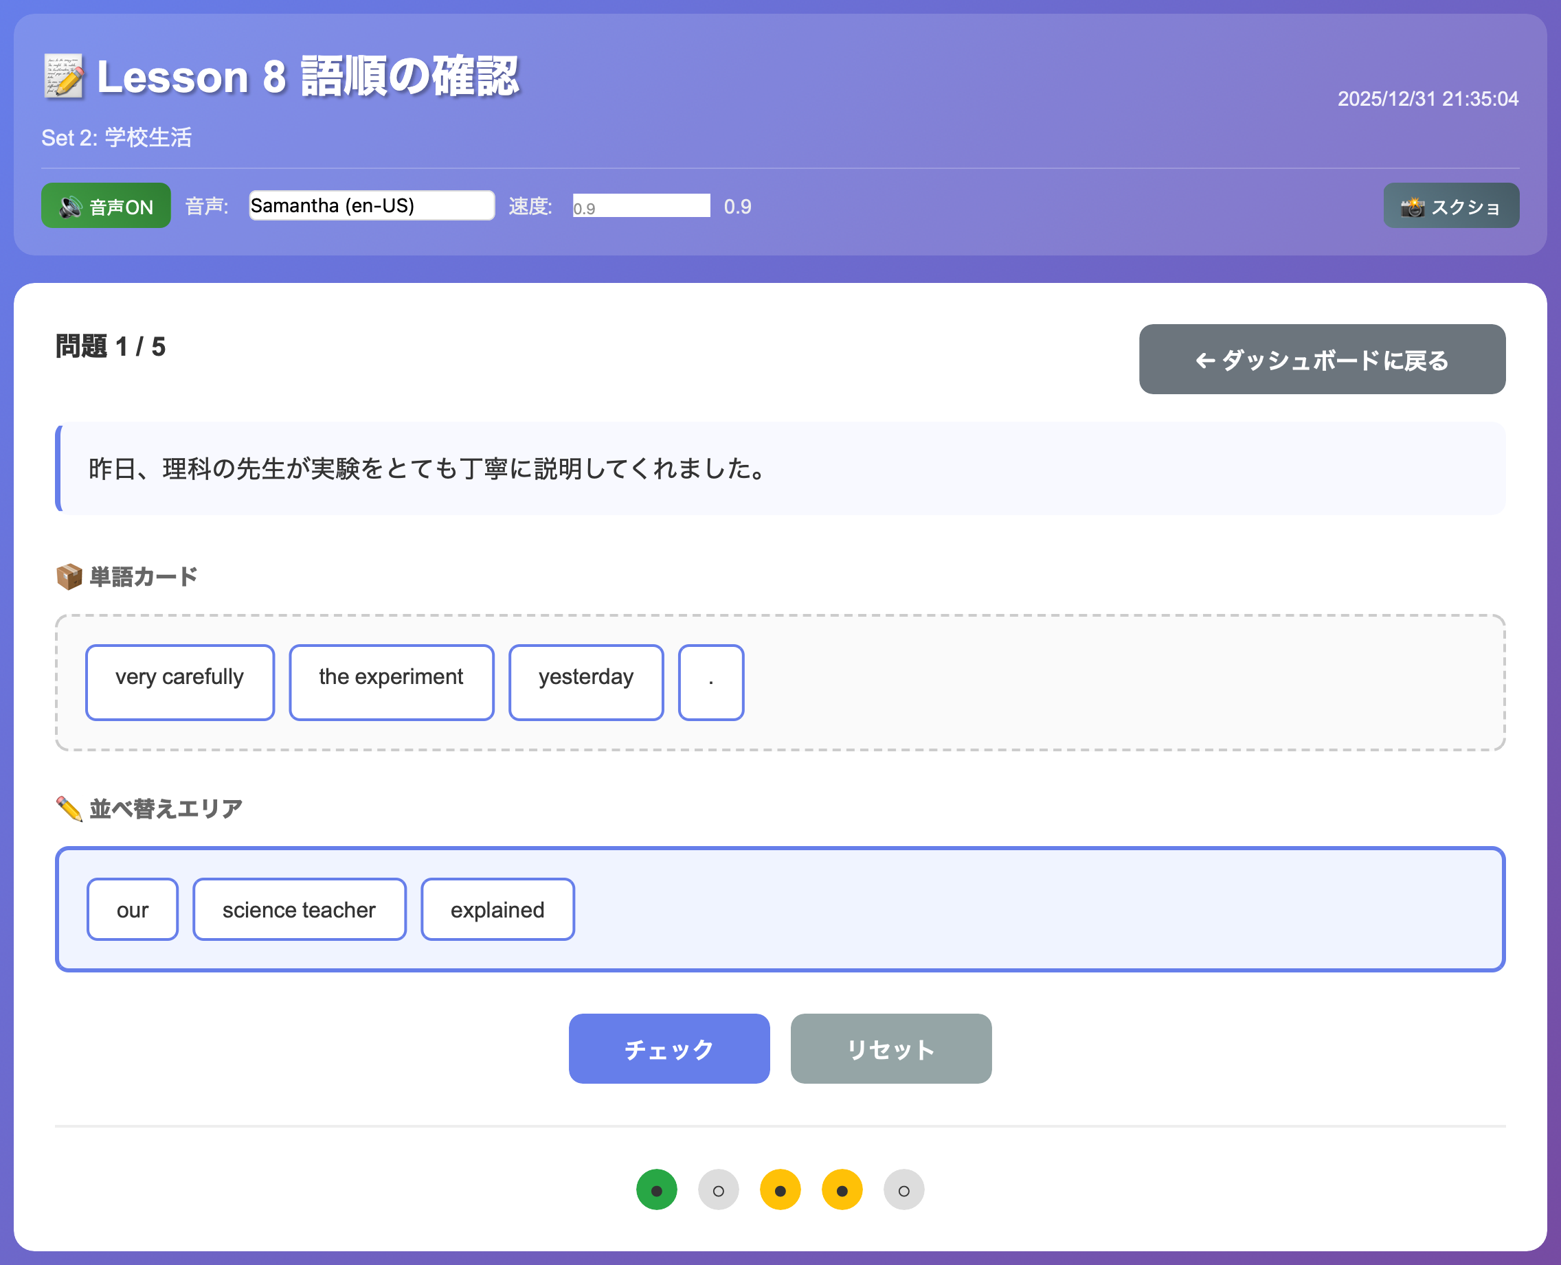Screen dimensions: 1561x1265
Task: Toggle the 音声ON sound button
Action: tap(106, 206)
